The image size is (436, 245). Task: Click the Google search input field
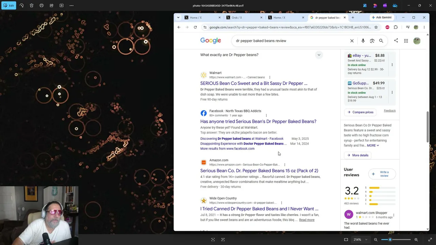coord(291,41)
